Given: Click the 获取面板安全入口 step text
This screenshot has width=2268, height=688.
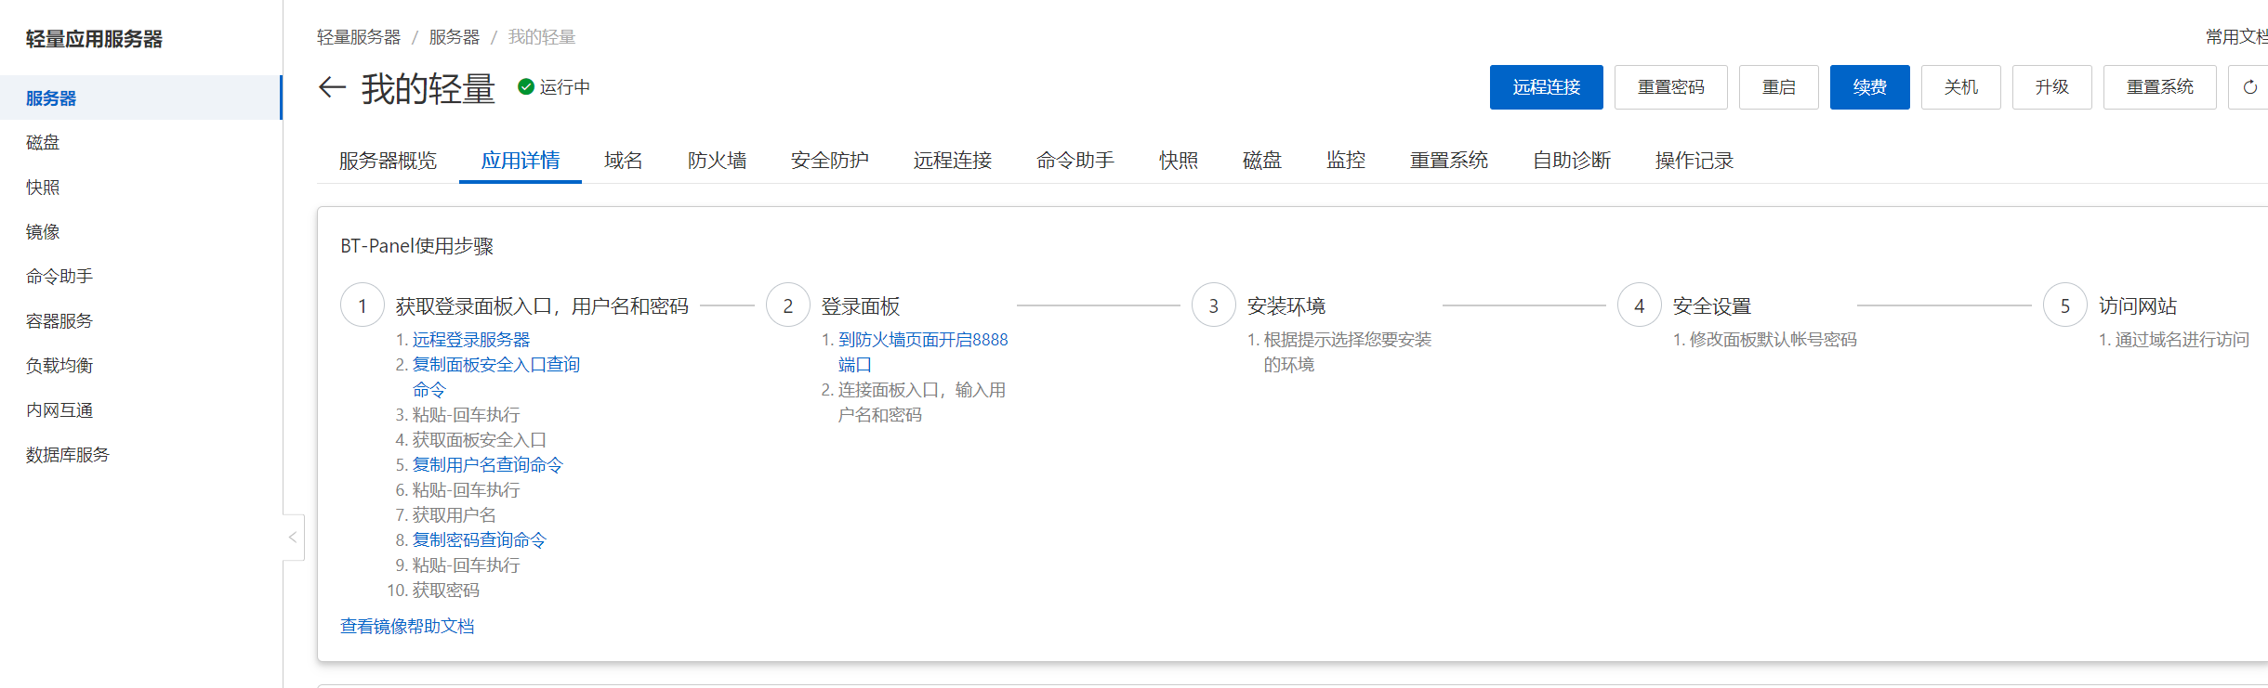Looking at the screenshot, I should pos(479,440).
